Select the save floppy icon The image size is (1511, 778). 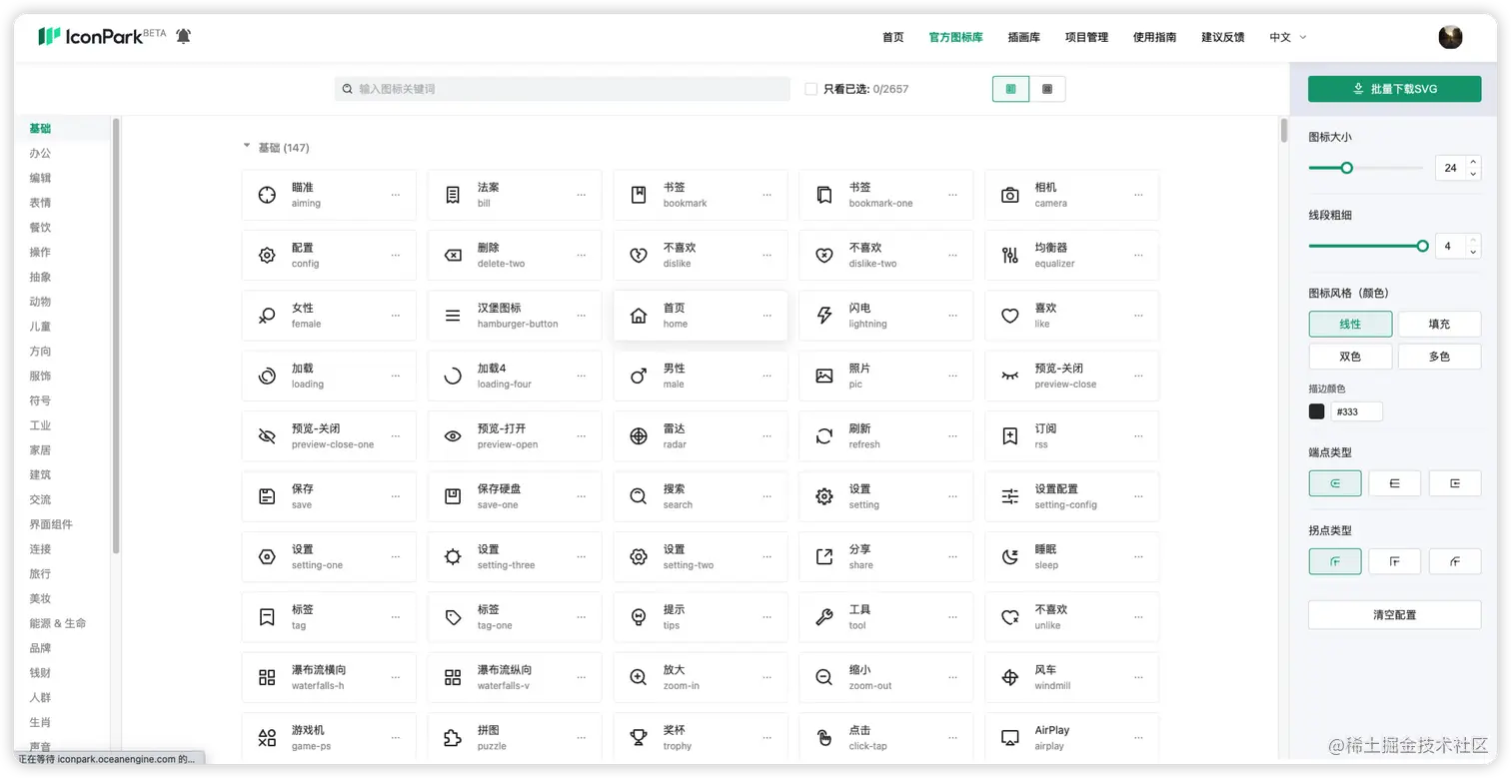[267, 496]
